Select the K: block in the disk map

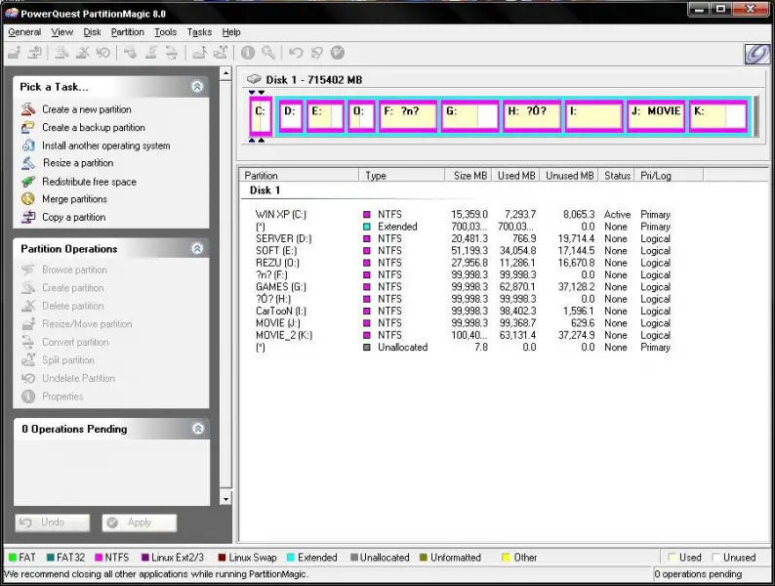[718, 116]
